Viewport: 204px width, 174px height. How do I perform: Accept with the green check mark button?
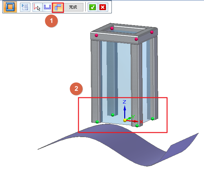pos(93,7)
